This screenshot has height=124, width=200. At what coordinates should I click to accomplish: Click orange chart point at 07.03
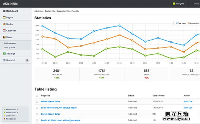pyautogui.click(x=119, y=35)
